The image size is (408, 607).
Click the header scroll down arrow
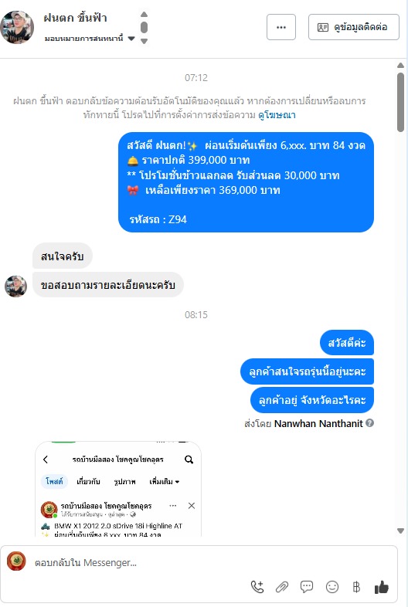pyautogui.click(x=144, y=41)
